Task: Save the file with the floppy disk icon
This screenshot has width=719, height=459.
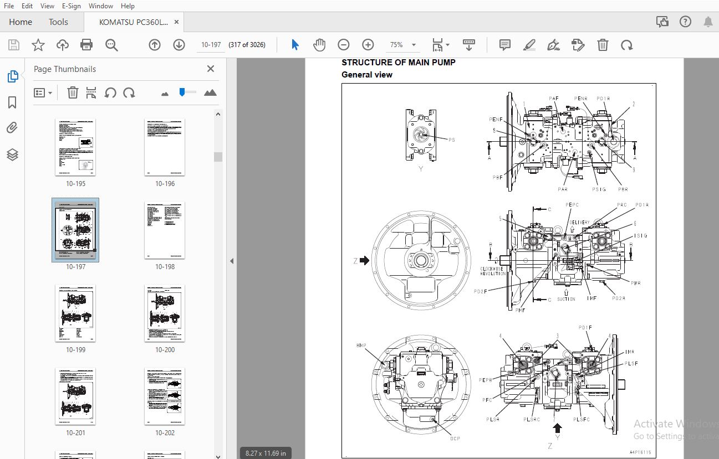Action: click(x=13, y=45)
